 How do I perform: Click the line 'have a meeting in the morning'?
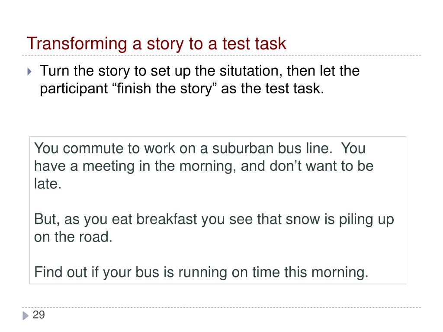tap(135, 166)
